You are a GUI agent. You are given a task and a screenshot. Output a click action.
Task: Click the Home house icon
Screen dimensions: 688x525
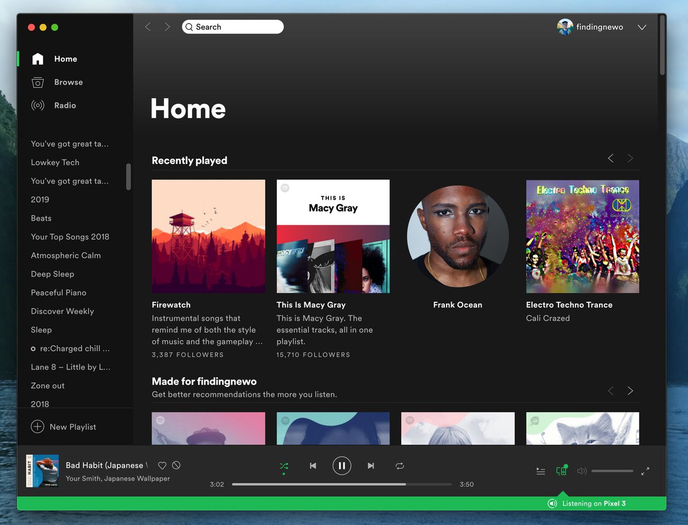point(38,59)
